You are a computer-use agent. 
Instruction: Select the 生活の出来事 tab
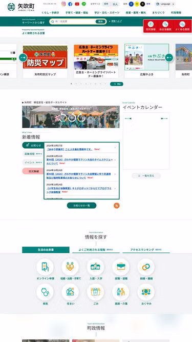tap(46, 250)
